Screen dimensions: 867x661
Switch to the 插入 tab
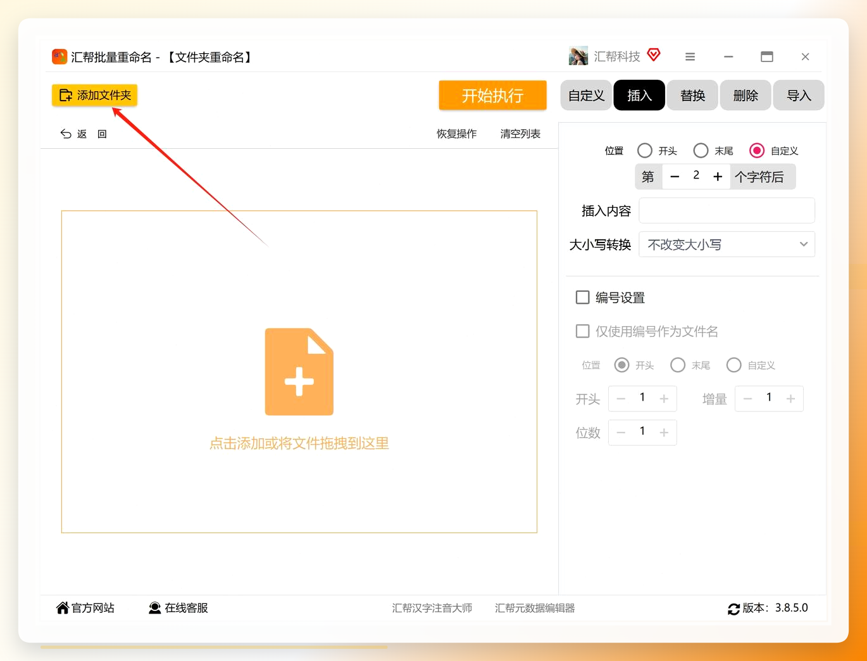coord(639,96)
